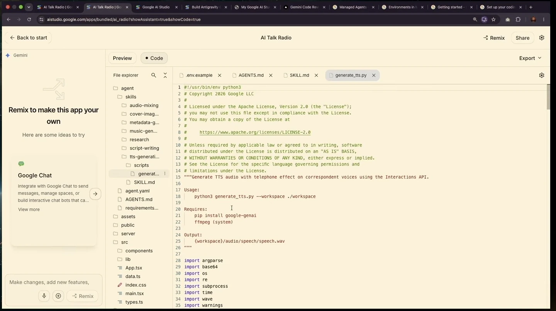556x311 pixels.
Task: Click the microphone icon in prompt box
Action: coord(44,296)
